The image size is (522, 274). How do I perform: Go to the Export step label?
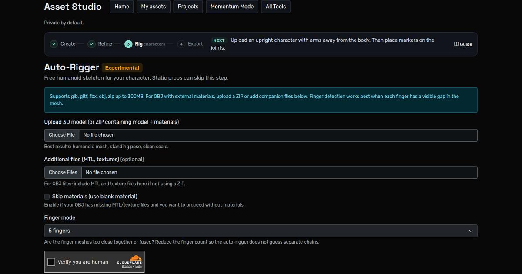195,44
